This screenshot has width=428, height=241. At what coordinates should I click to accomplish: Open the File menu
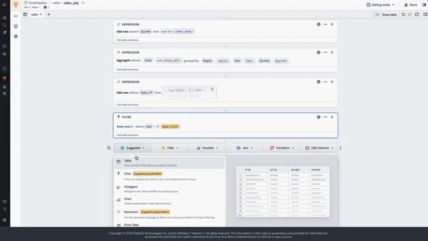click(27, 7)
